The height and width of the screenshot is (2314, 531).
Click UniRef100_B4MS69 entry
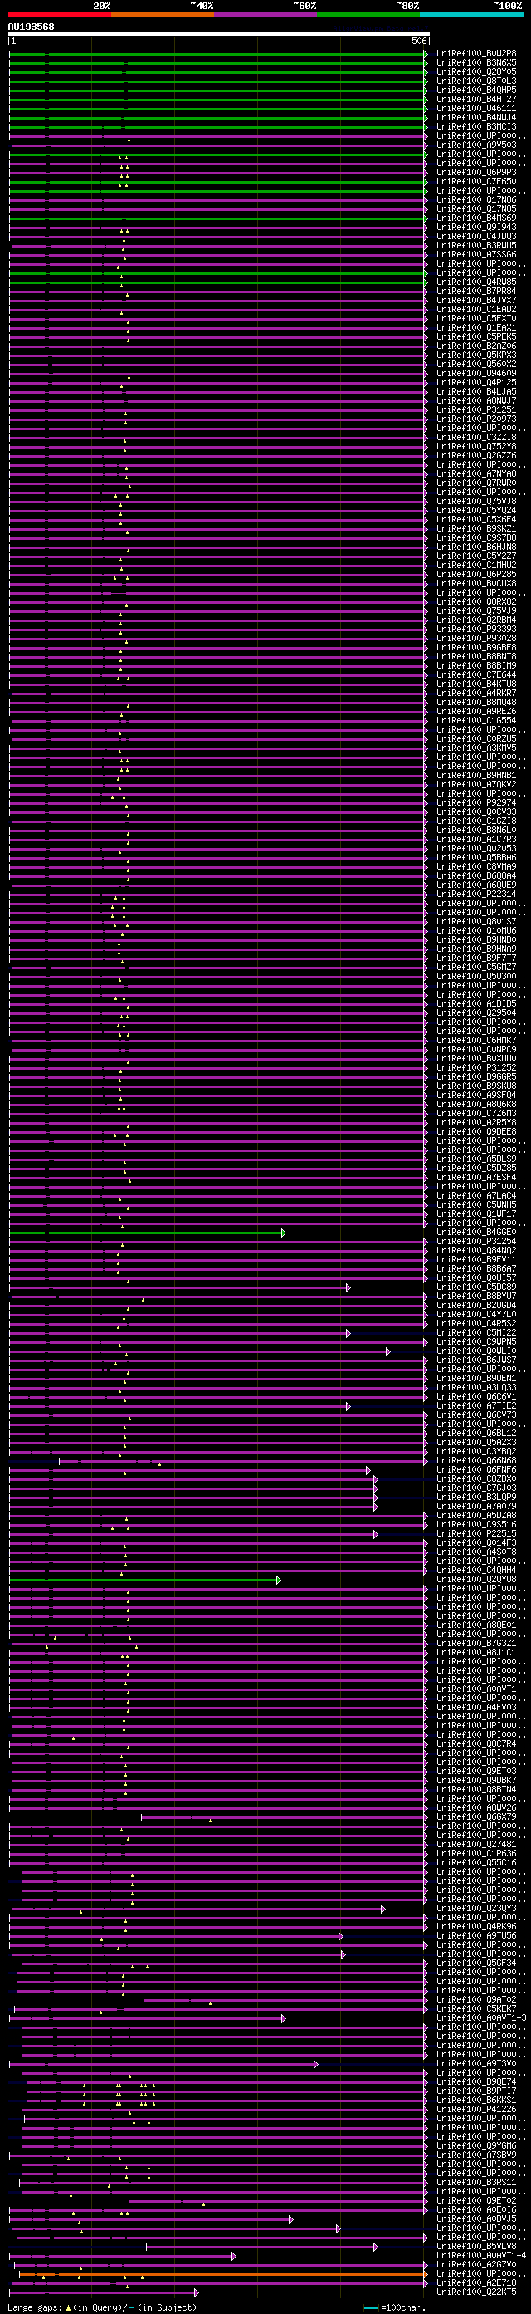click(x=476, y=218)
